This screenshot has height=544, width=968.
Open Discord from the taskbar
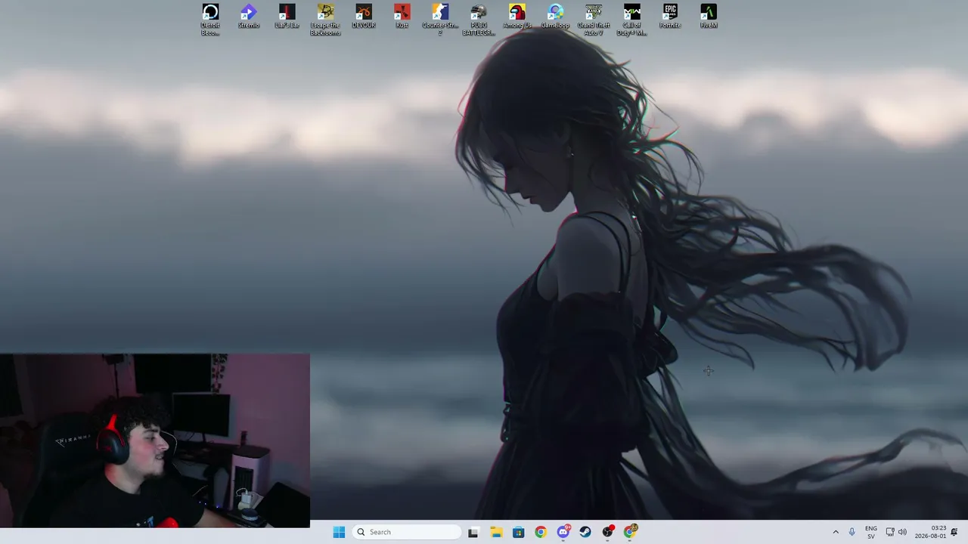pos(563,532)
